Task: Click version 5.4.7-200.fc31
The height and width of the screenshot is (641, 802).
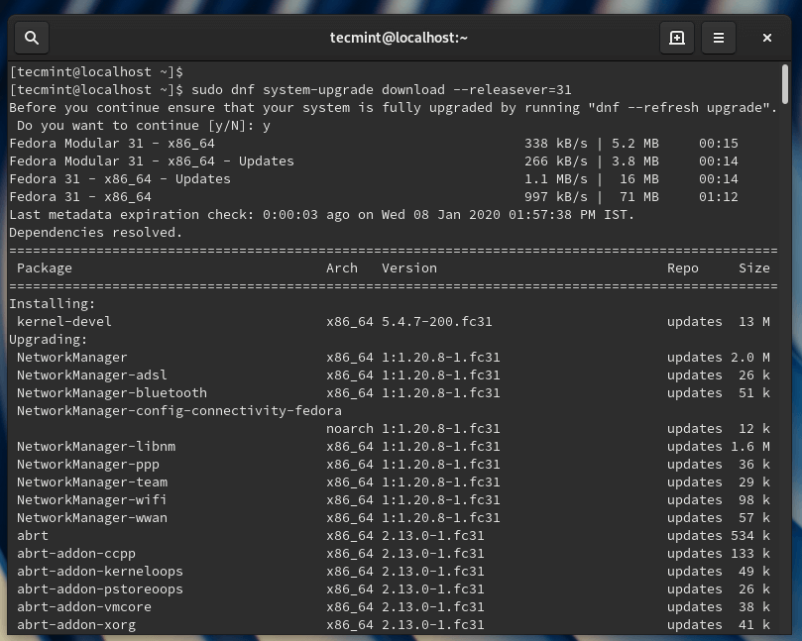Action: pyautogui.click(x=437, y=322)
